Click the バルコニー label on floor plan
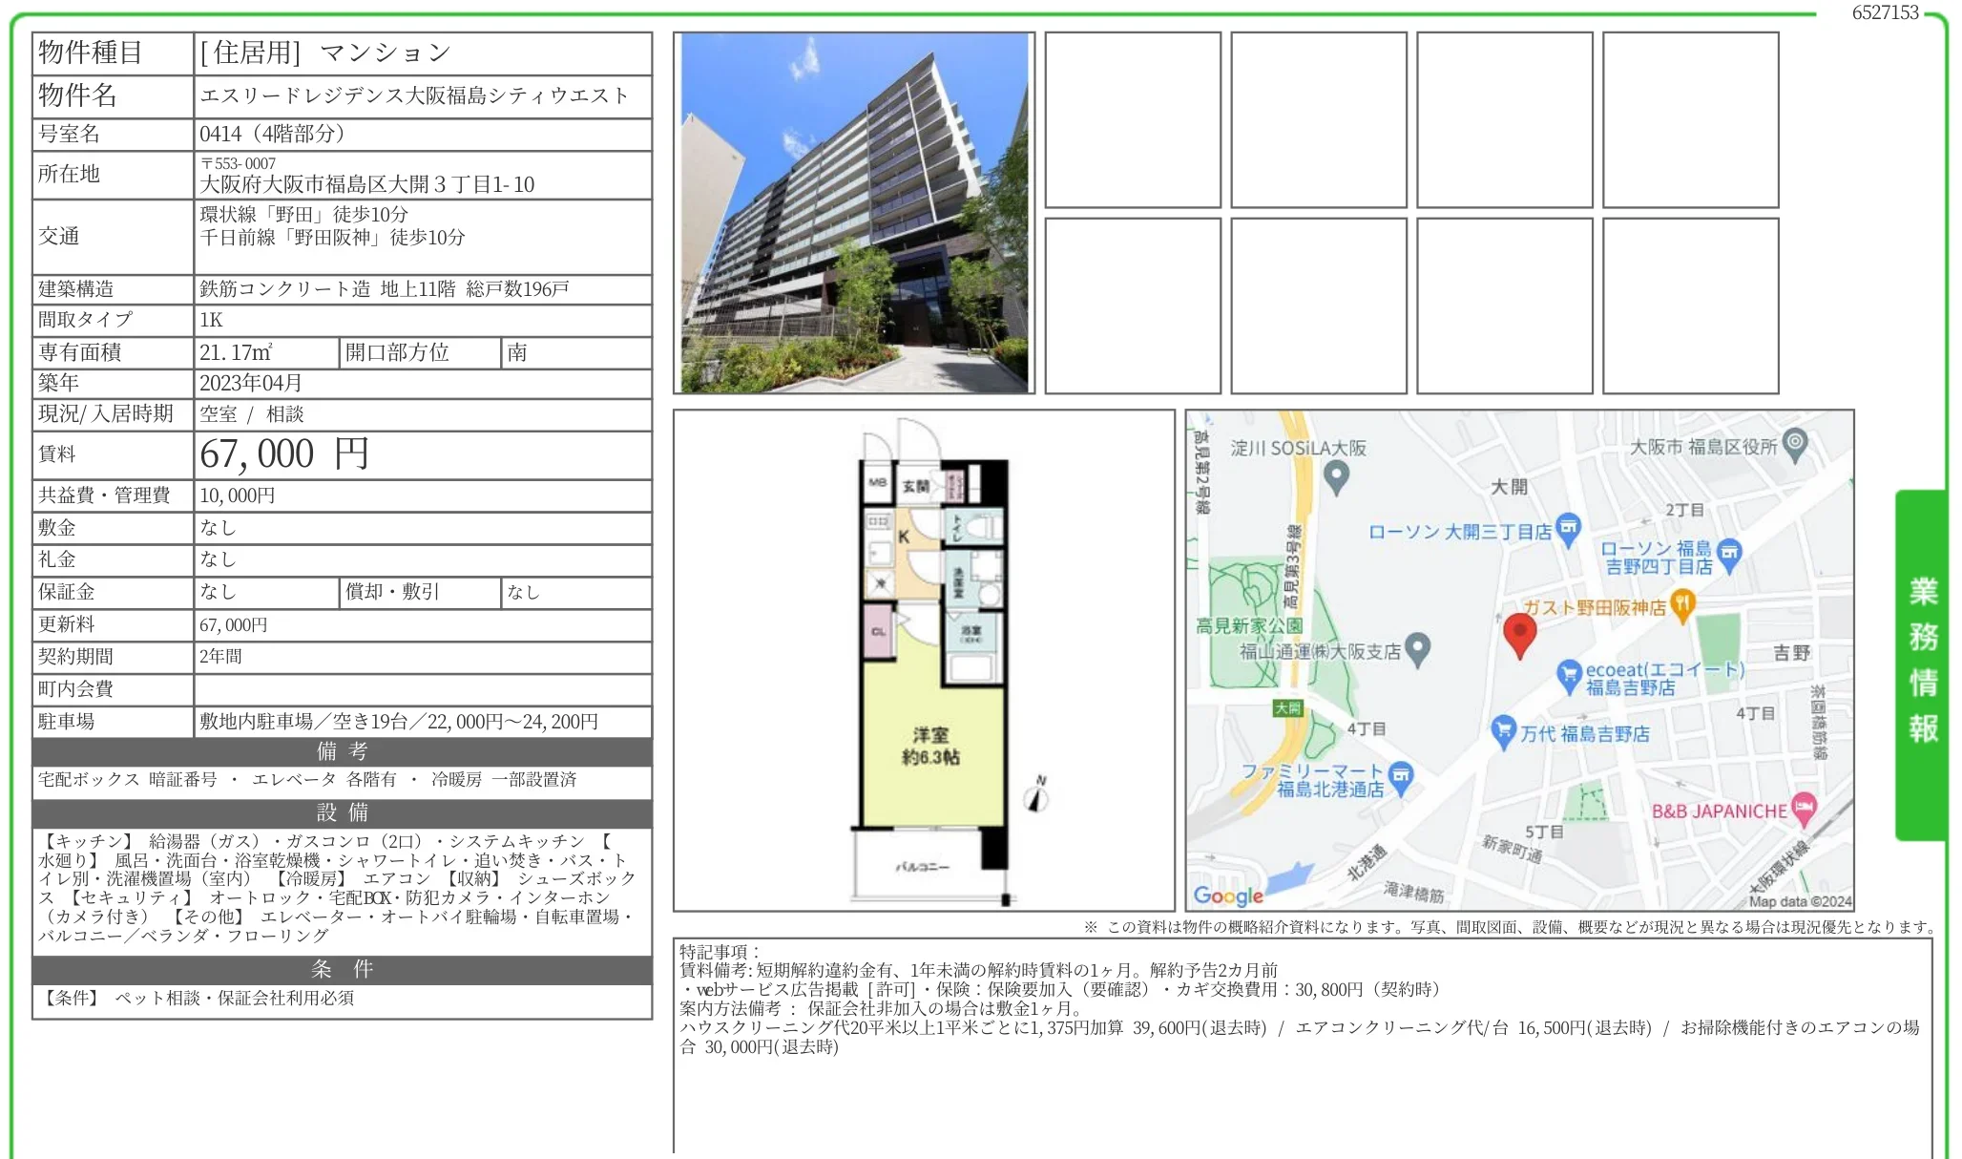 click(923, 867)
